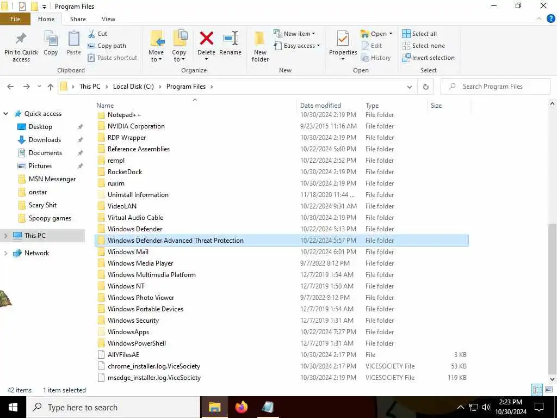Select the Spoopy games folder
The image size is (557, 418).
(x=49, y=218)
